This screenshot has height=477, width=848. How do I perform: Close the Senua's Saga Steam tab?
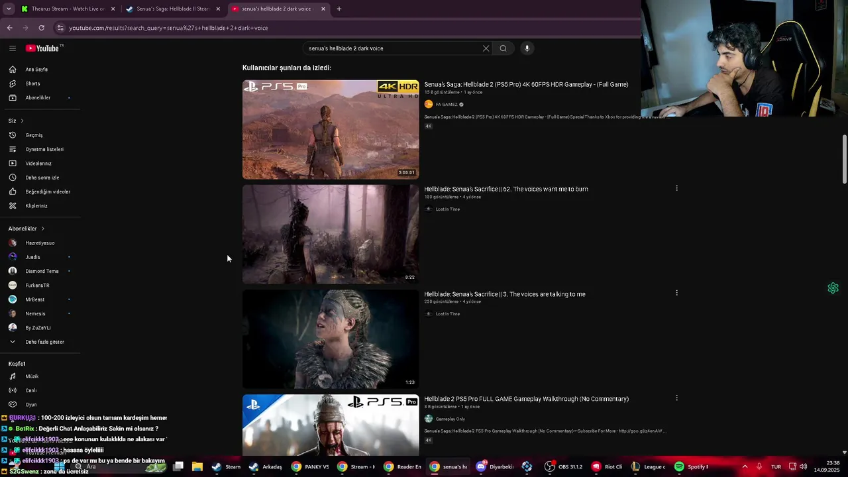pos(218,9)
